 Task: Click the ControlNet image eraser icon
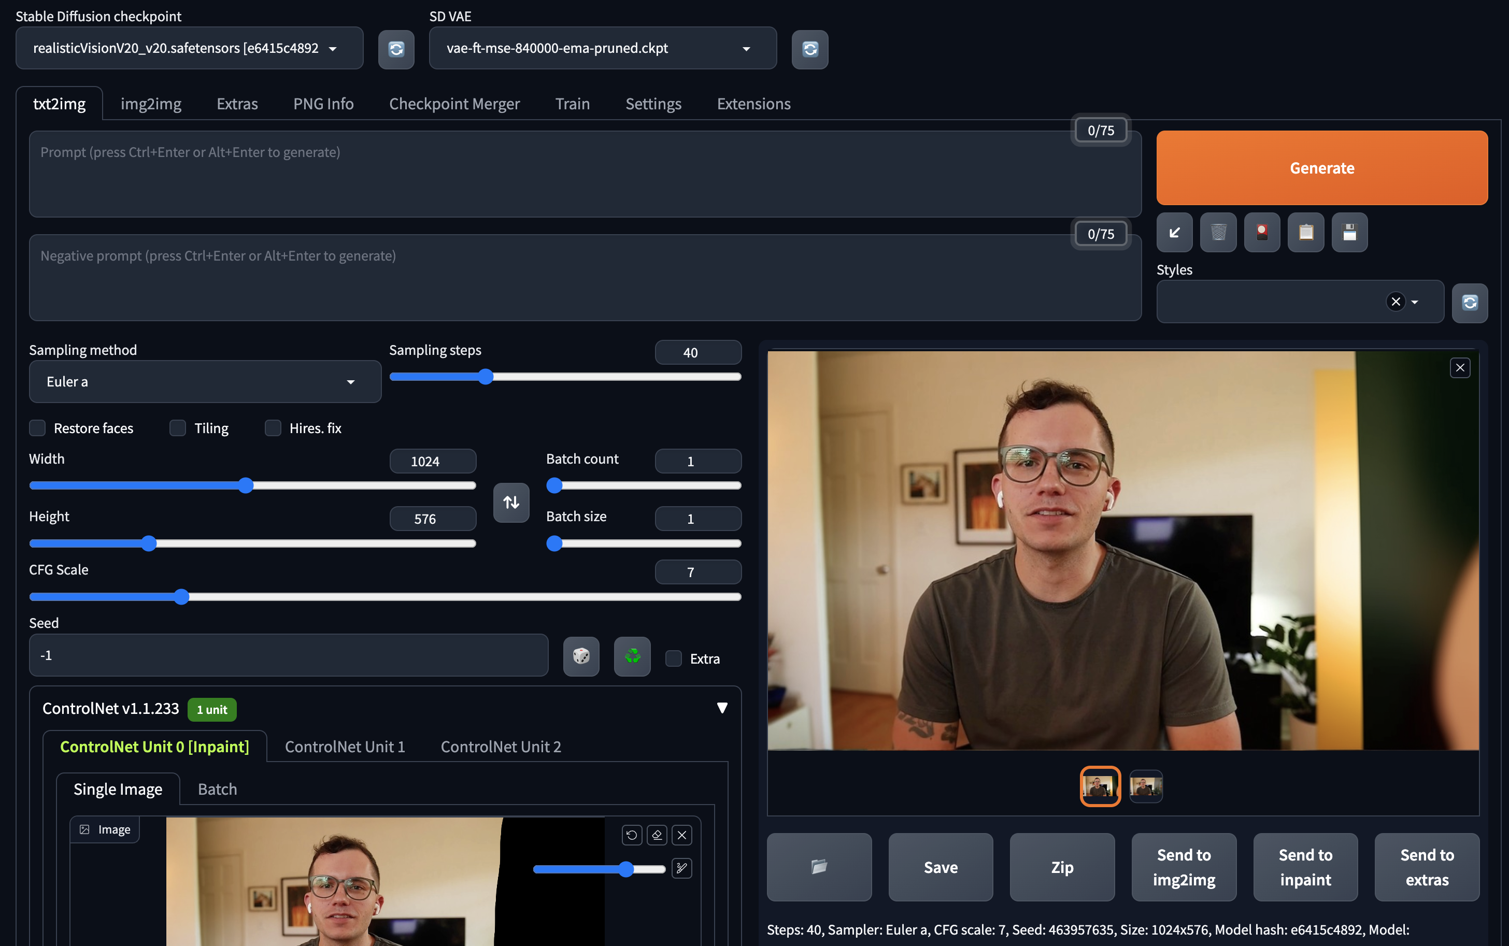[656, 835]
